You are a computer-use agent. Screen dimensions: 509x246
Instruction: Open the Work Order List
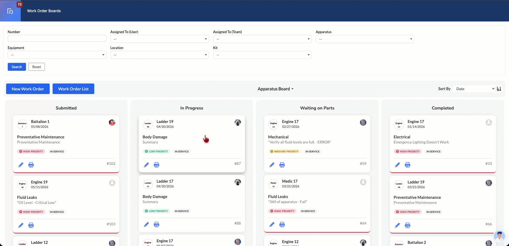(73, 89)
